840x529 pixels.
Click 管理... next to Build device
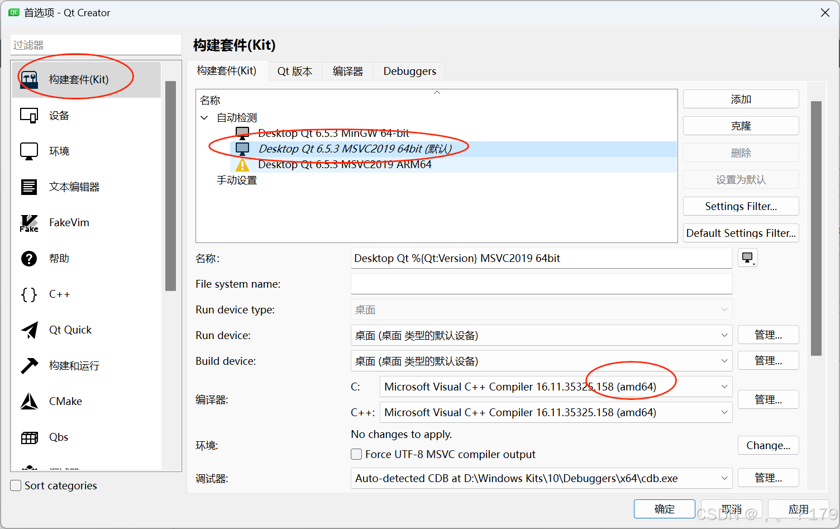(x=768, y=361)
